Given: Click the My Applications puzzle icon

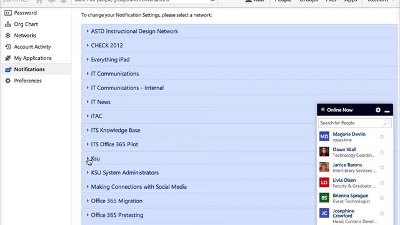Looking at the screenshot, I should click(8, 58).
